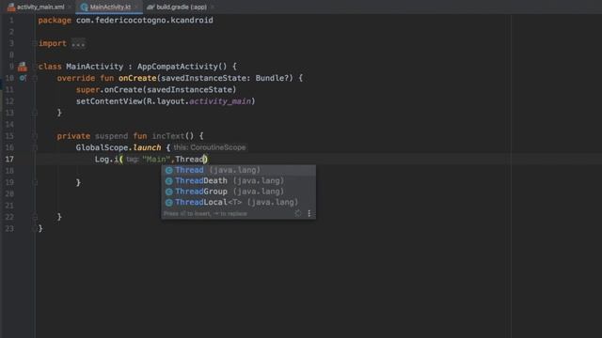Viewport: 602px width, 338px height.
Task: Click the MainActivity class name
Action: tap(94, 67)
